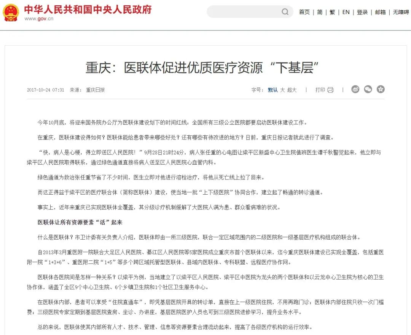Click the paragraph starting 在医联体内部

pos(205,307)
